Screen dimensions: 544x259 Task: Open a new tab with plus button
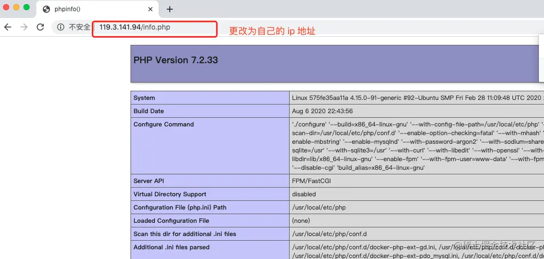(170, 9)
